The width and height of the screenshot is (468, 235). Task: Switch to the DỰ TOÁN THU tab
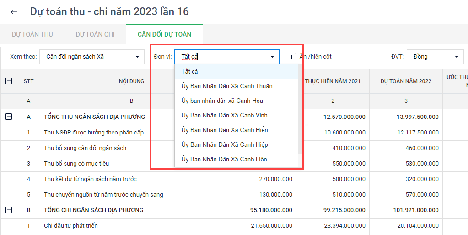pos(32,34)
